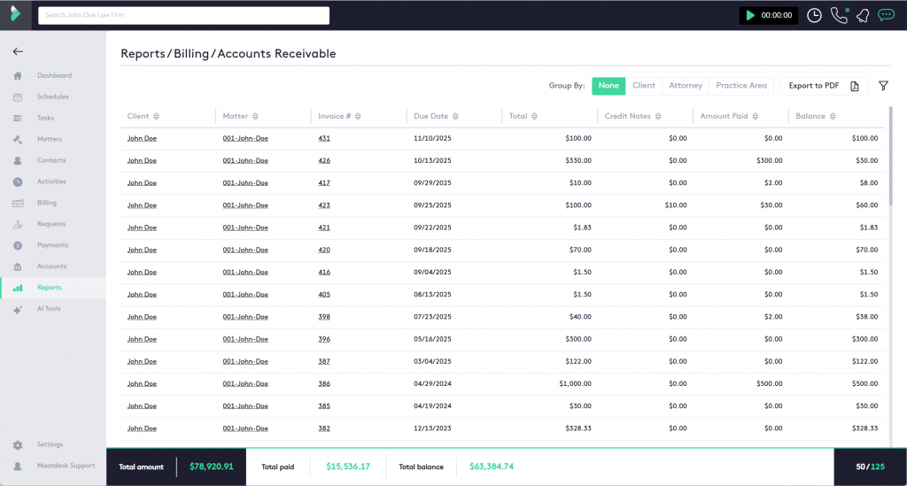Click the search John Doe Law Firm field
Image resolution: width=907 pixels, height=486 pixels.
tap(184, 15)
